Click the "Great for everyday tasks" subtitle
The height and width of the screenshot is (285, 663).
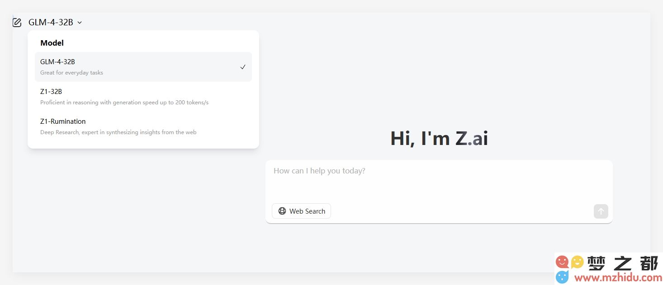71,73
